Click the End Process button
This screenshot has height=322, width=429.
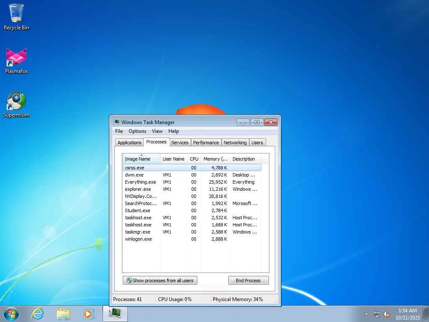(x=248, y=280)
